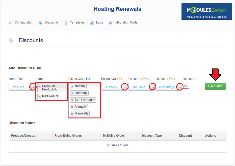Open the Logs tab

[97, 22]
